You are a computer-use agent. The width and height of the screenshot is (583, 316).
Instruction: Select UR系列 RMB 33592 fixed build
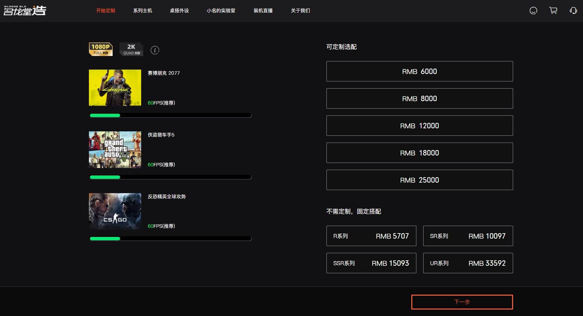click(x=468, y=263)
